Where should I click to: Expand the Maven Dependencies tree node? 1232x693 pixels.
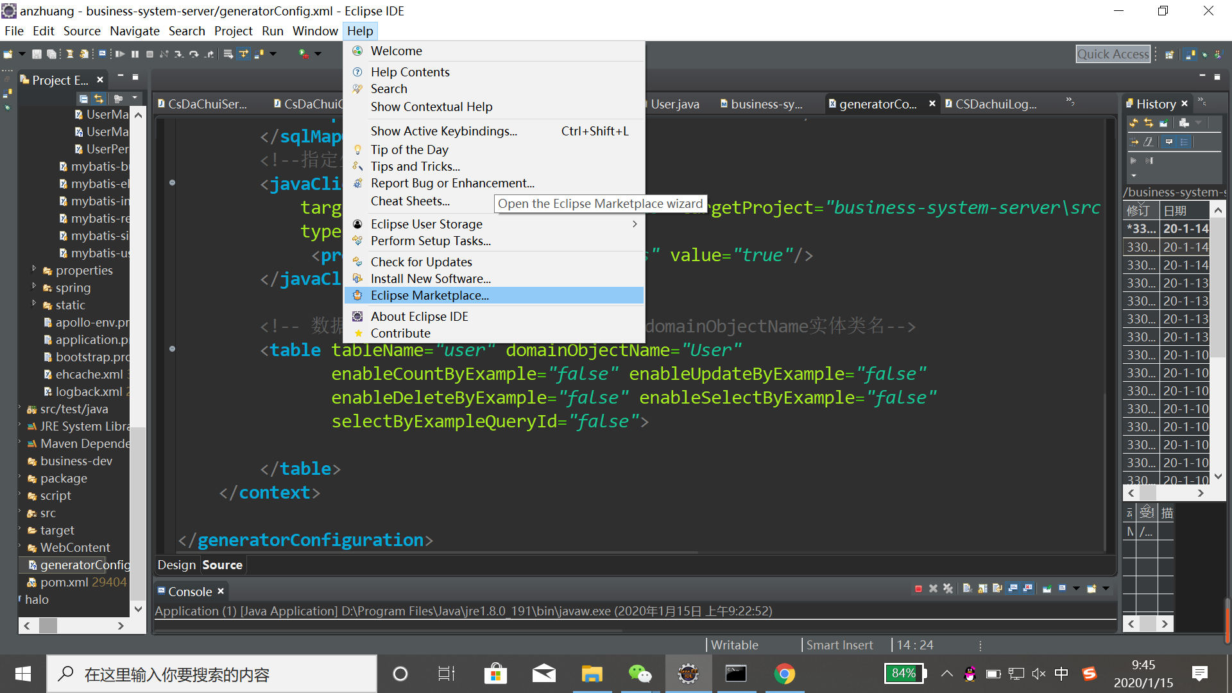[x=21, y=443]
